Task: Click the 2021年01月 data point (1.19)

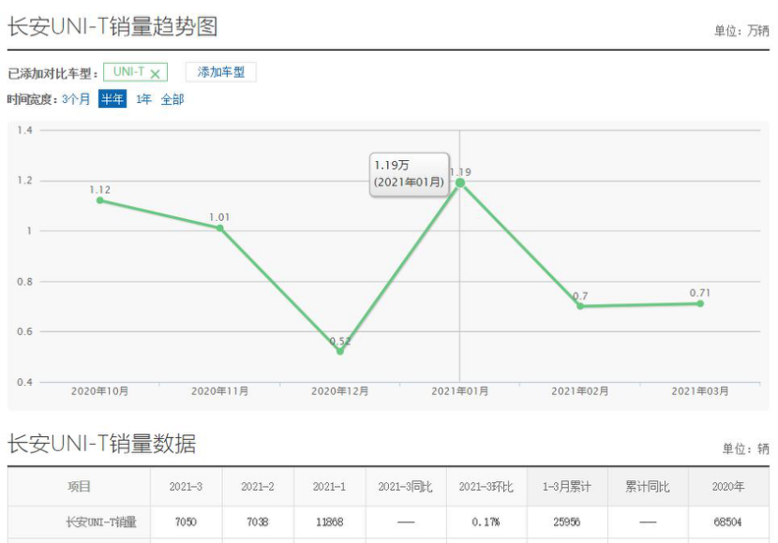Action: pyautogui.click(x=460, y=183)
